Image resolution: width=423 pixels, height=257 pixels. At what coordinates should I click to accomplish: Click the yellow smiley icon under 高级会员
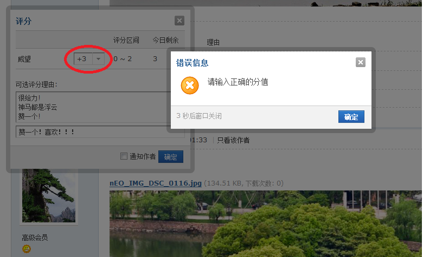pos(27,249)
